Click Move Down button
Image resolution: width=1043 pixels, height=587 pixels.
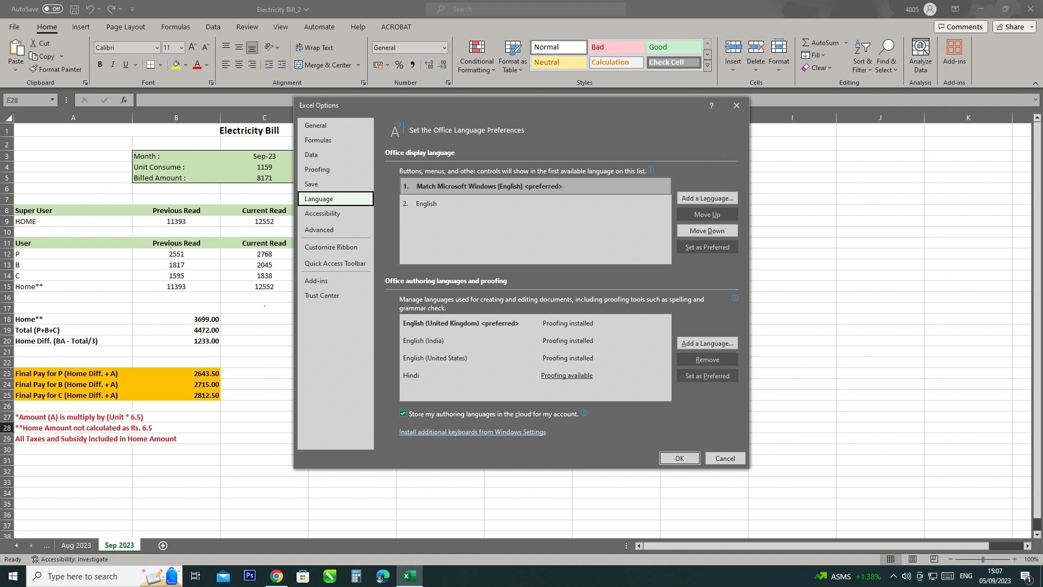coord(707,231)
